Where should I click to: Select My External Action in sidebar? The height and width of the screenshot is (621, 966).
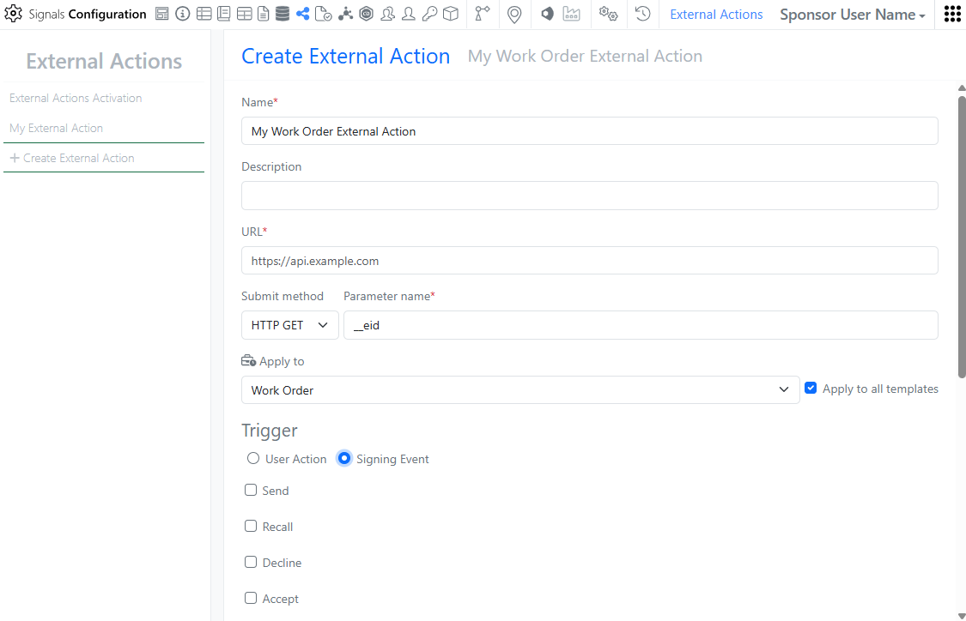coord(56,128)
